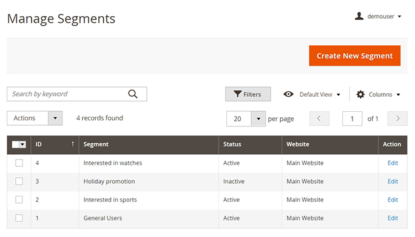415x237 pixels.
Task: Tick the checkbox for General Users
Action: coord(19,218)
